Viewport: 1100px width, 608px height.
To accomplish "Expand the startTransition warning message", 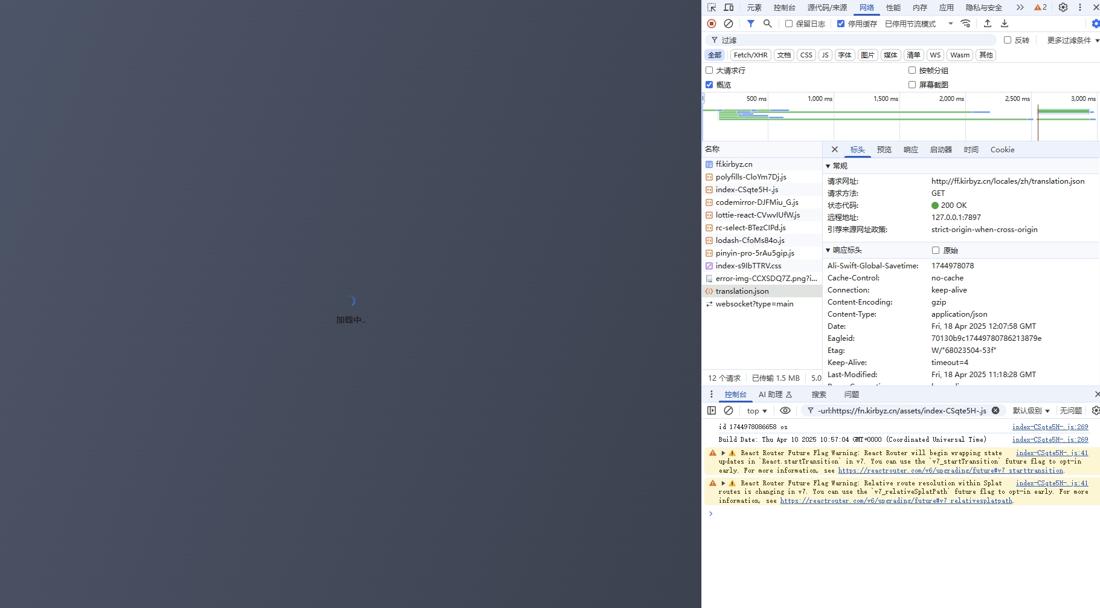I will click(x=723, y=453).
